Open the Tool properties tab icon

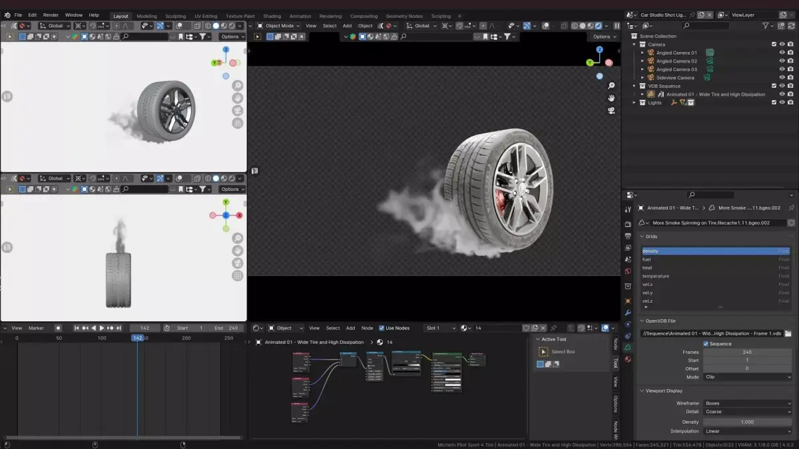coord(628,210)
